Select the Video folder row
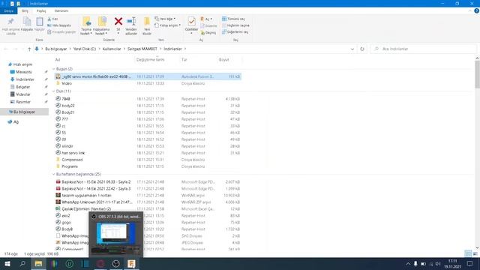This screenshot has height=270, width=480. (x=148, y=83)
